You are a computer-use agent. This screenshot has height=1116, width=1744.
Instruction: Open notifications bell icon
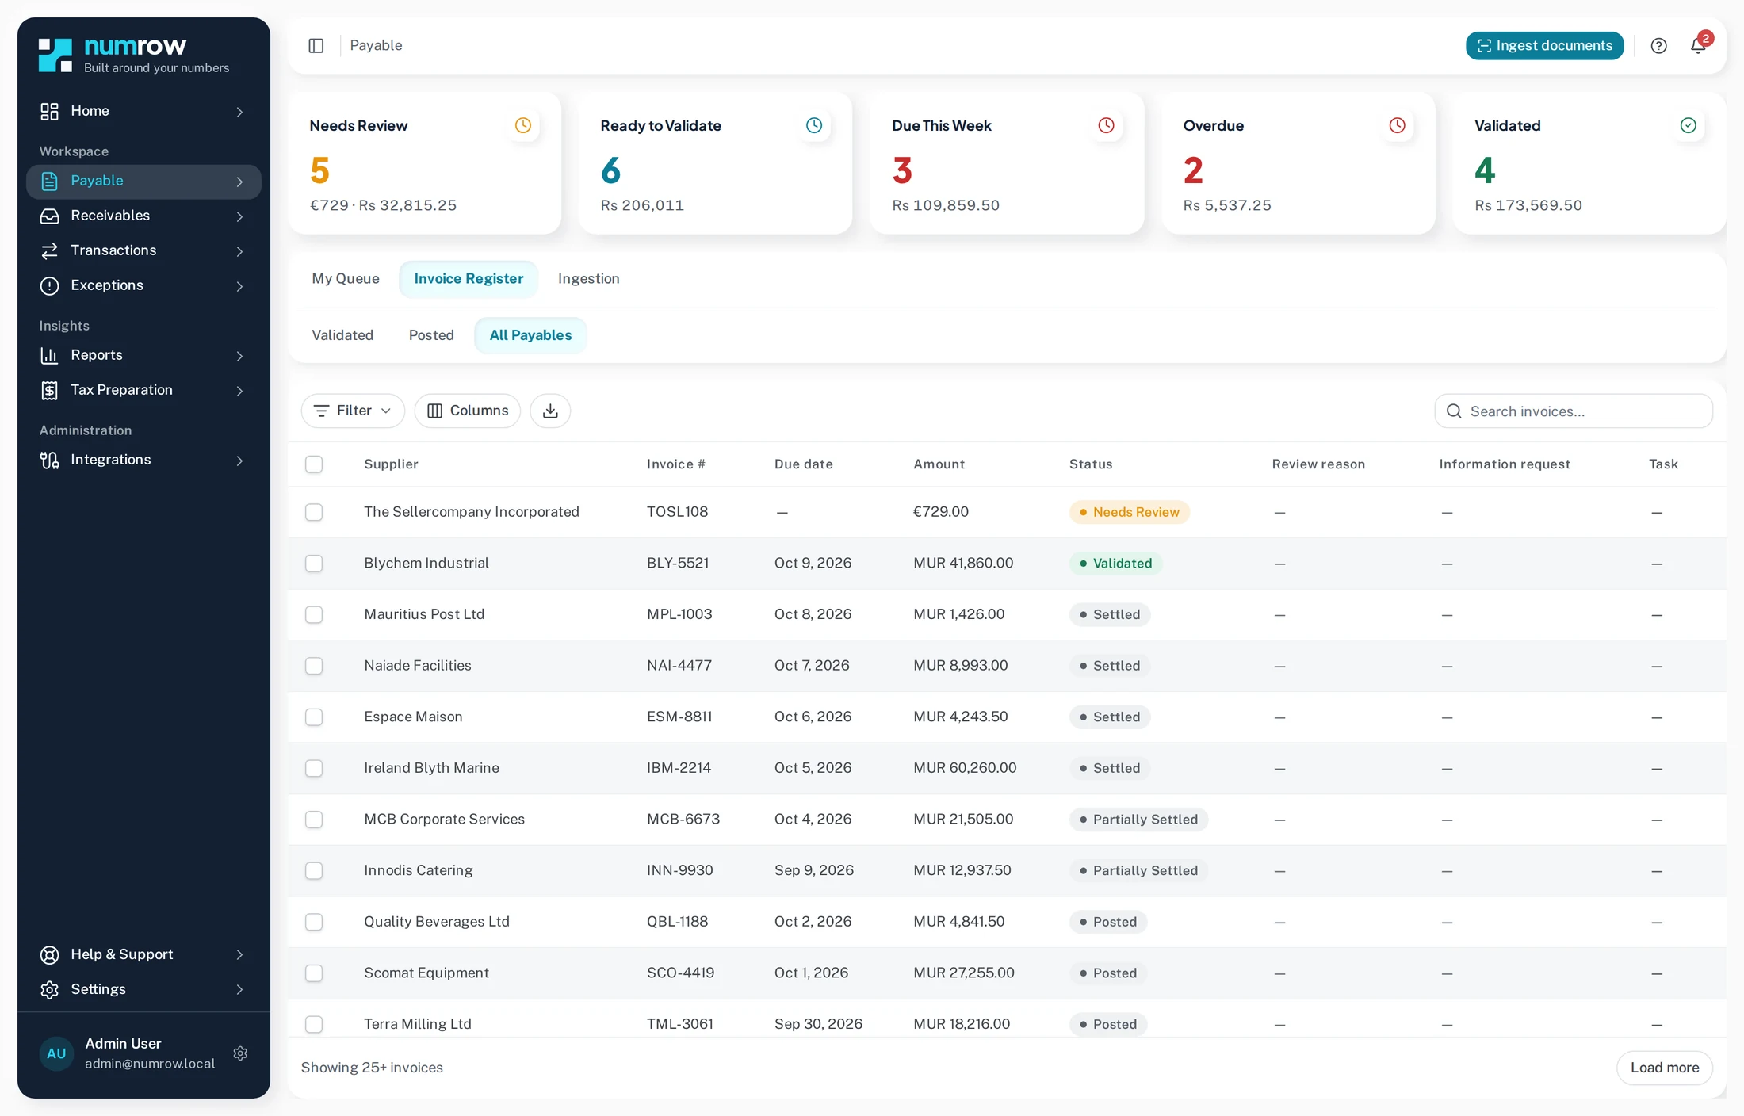[1698, 45]
